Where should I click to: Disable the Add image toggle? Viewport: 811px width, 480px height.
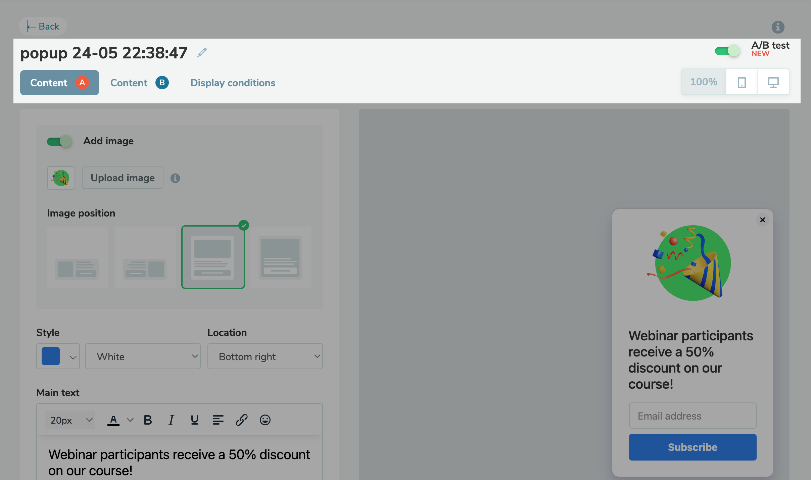[x=59, y=141]
